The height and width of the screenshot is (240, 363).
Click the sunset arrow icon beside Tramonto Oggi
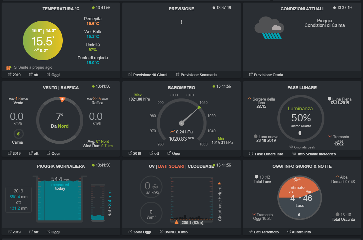(x=254, y=214)
